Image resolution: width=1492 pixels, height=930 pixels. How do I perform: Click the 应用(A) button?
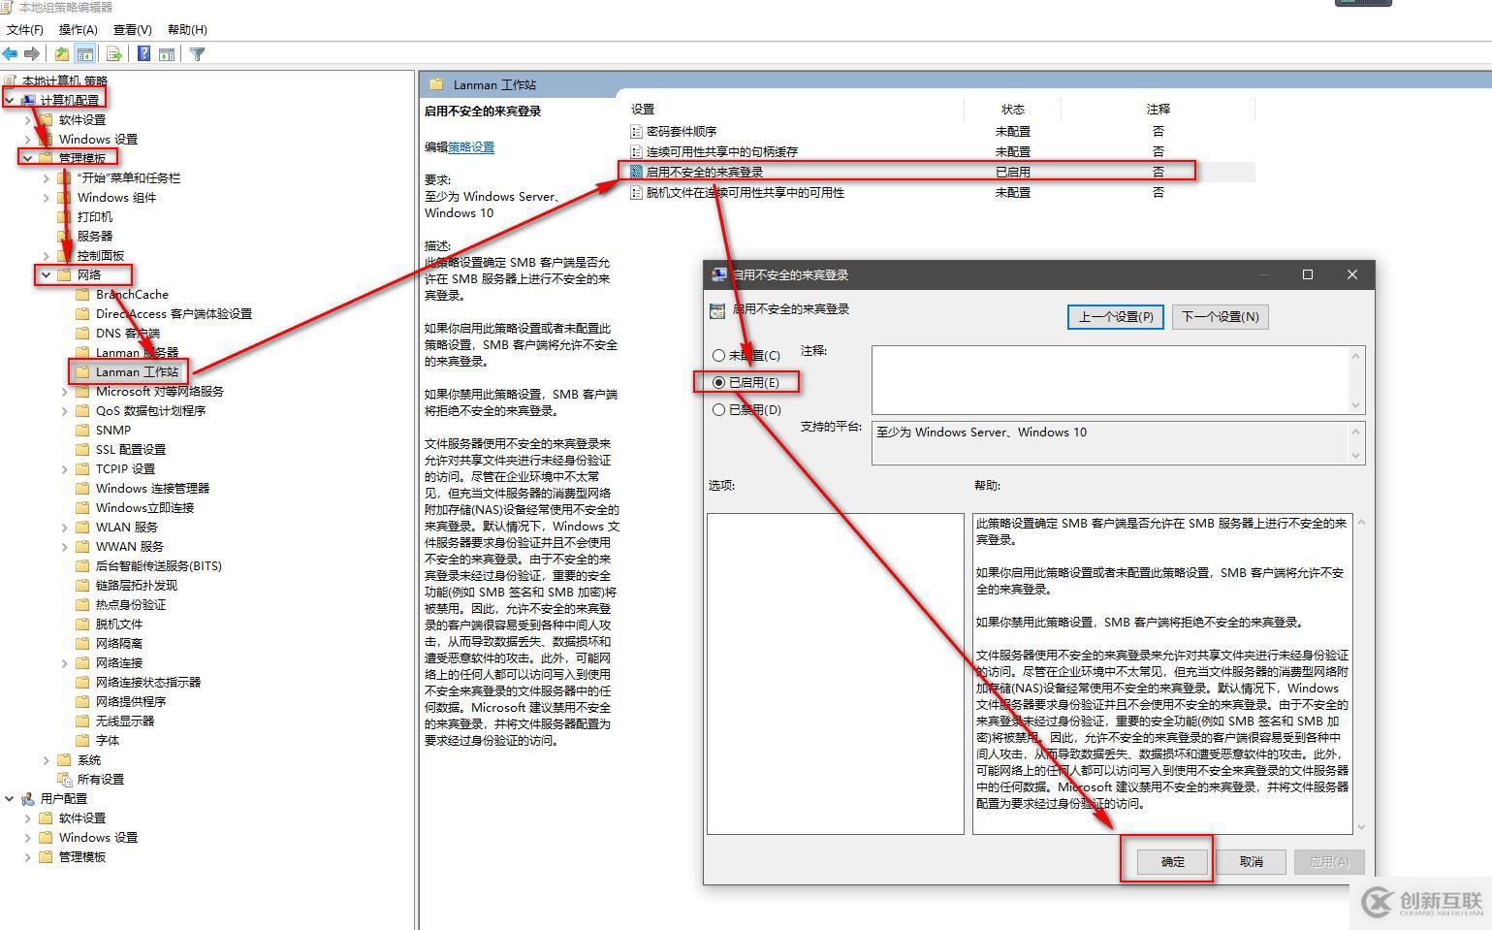[1328, 861]
